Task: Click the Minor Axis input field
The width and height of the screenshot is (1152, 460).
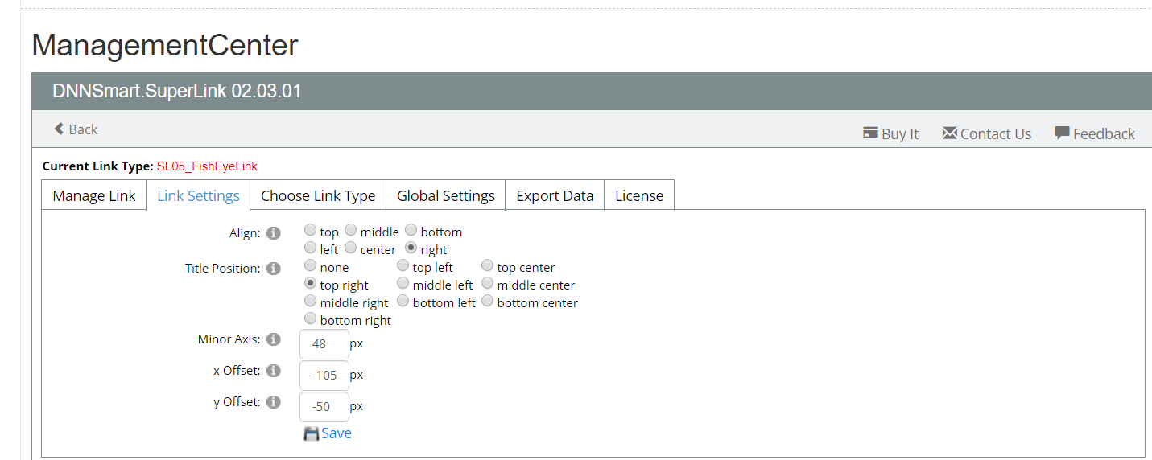Action: tap(324, 344)
